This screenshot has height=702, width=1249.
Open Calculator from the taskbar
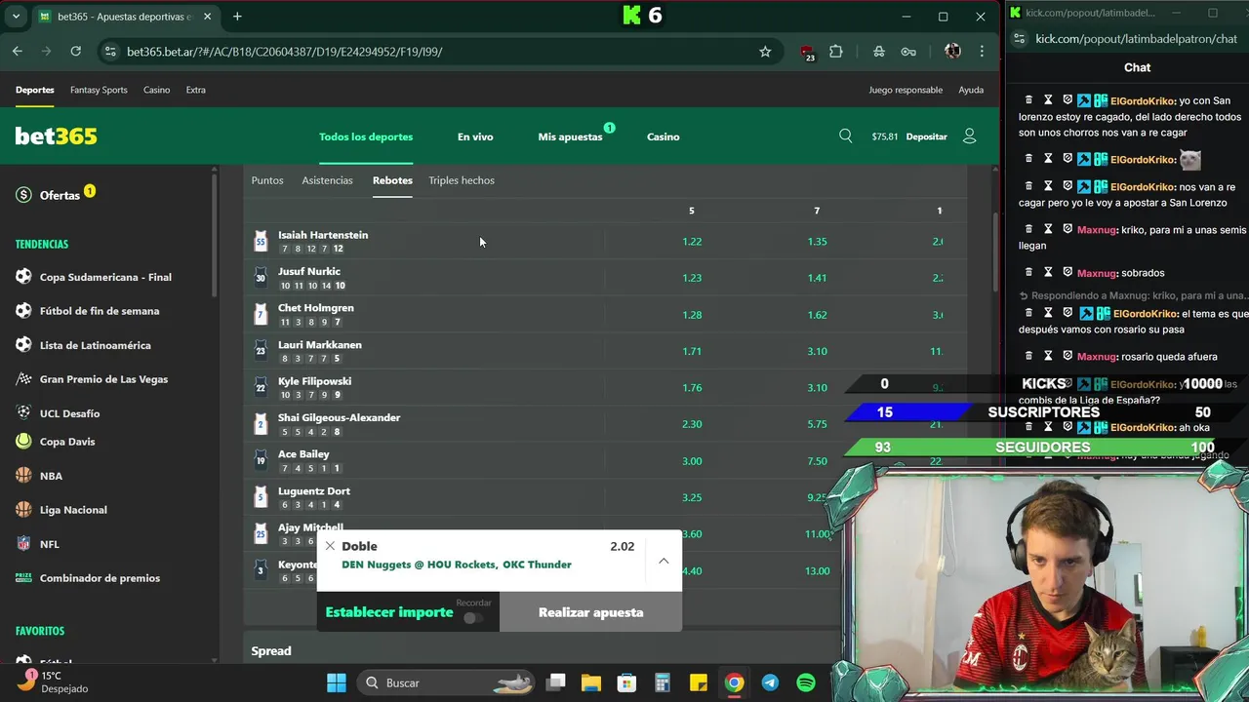[663, 682]
